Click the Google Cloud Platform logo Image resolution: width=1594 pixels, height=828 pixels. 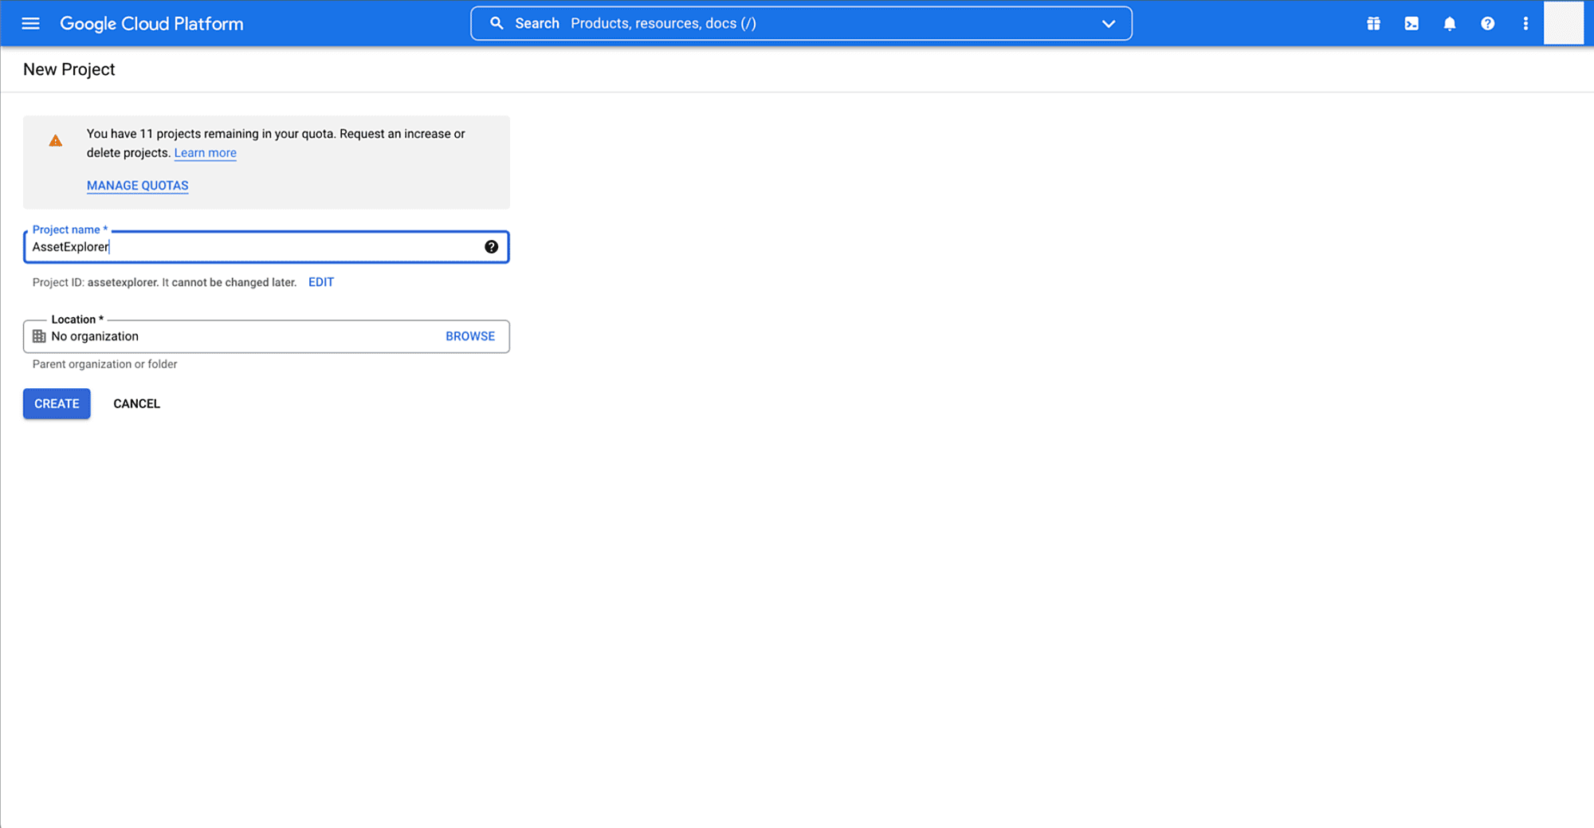[x=151, y=24]
